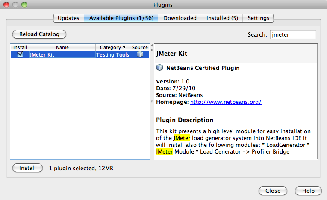This screenshot has height=200, width=327.
Task: Sort the plugin list by the Name column
Action: tap(62, 48)
